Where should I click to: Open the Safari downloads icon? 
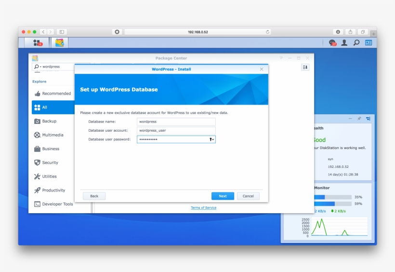click(x=338, y=32)
